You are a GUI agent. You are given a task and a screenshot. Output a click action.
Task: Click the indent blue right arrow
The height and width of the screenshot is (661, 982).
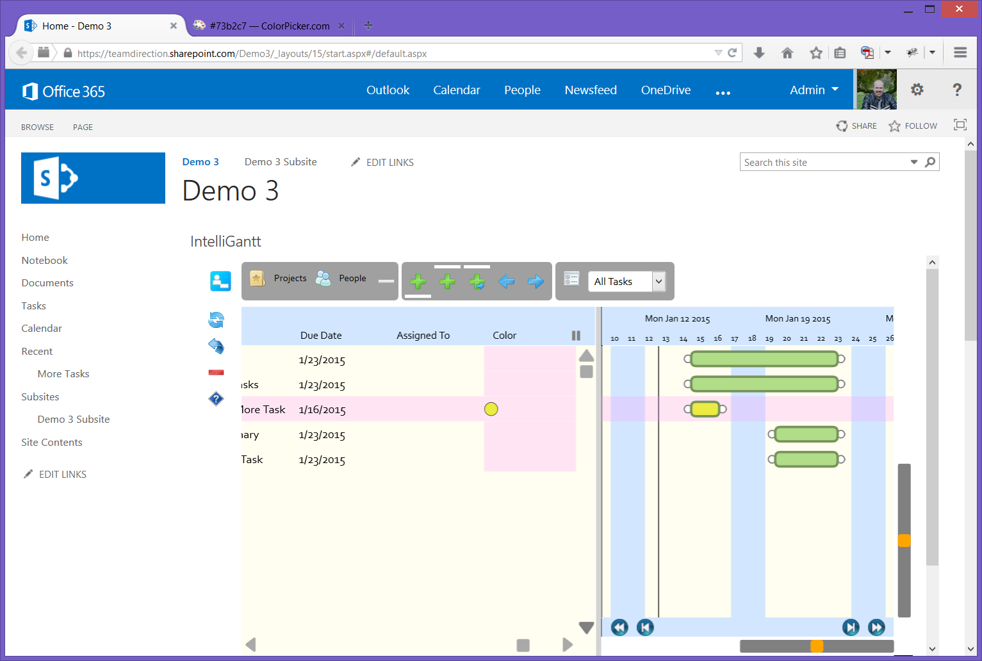(536, 281)
